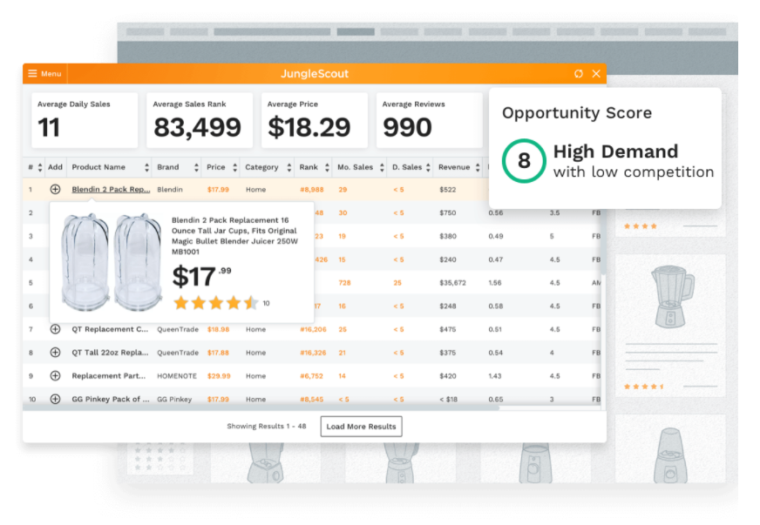Add QT Replacement C... product to tracker
This screenshot has height=525, width=760.
pyautogui.click(x=55, y=329)
